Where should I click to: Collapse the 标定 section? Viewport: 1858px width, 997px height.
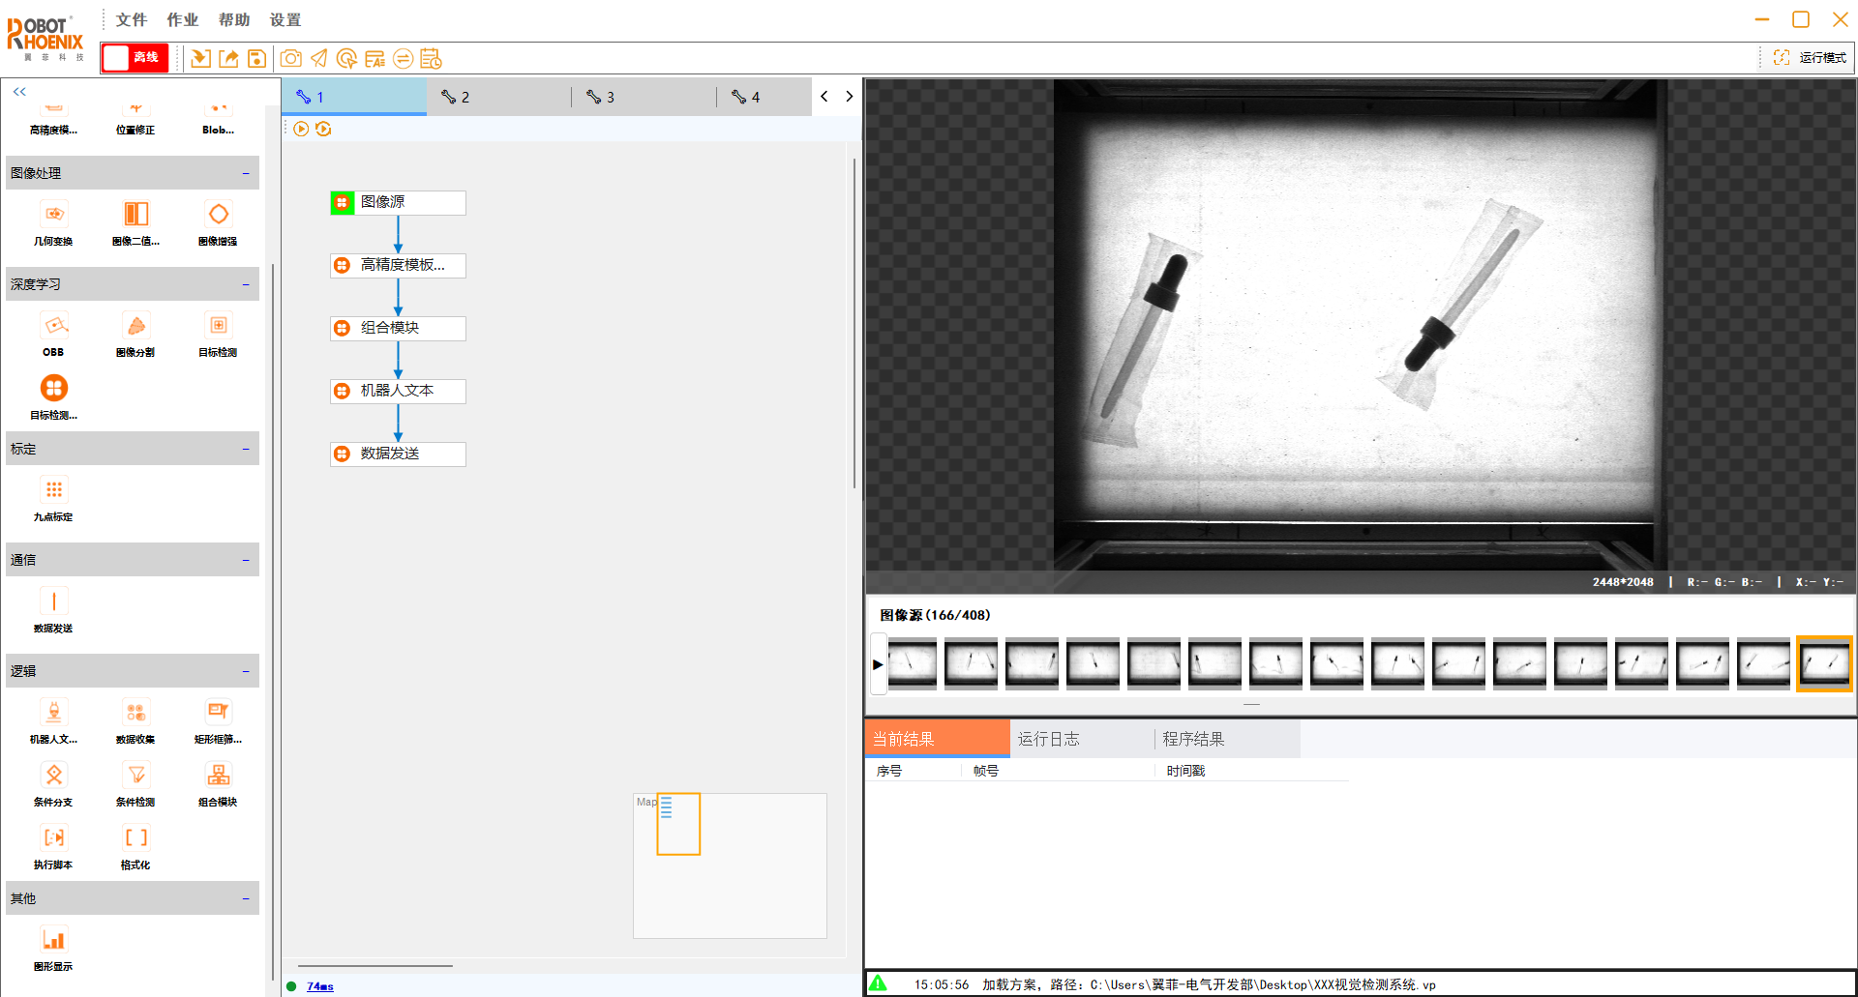246,449
